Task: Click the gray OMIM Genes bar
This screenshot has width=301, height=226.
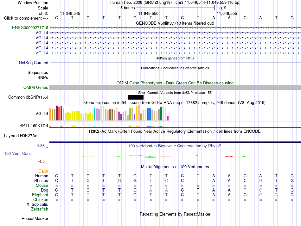Action: [x=175, y=87]
